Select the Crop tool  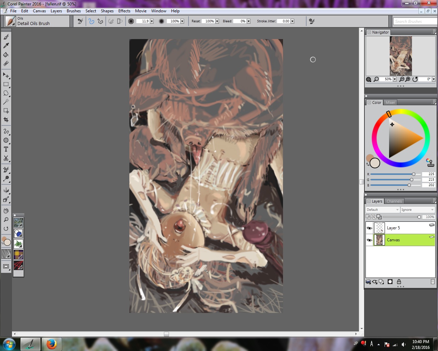(6, 120)
